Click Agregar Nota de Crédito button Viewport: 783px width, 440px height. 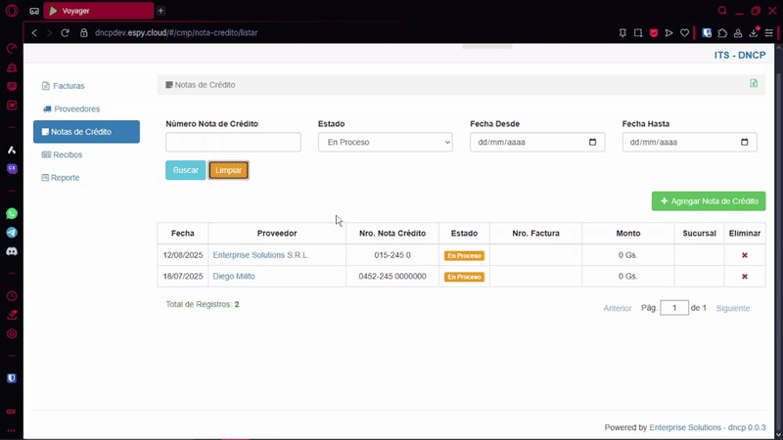pos(709,201)
